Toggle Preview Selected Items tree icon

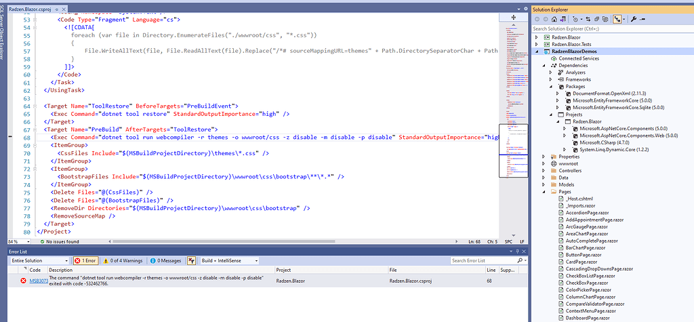(617, 19)
